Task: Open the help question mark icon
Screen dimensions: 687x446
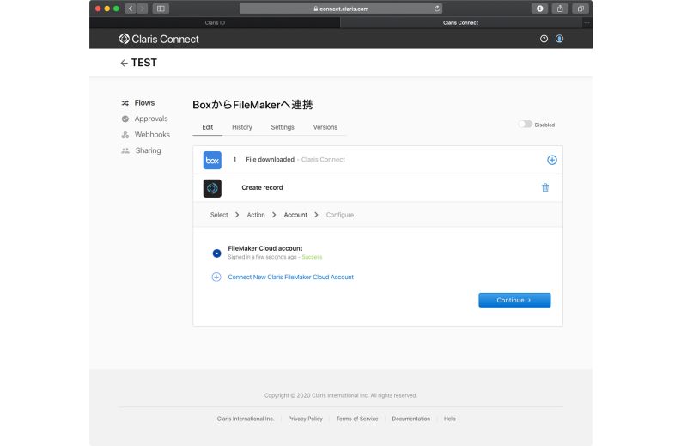Action: [544, 39]
